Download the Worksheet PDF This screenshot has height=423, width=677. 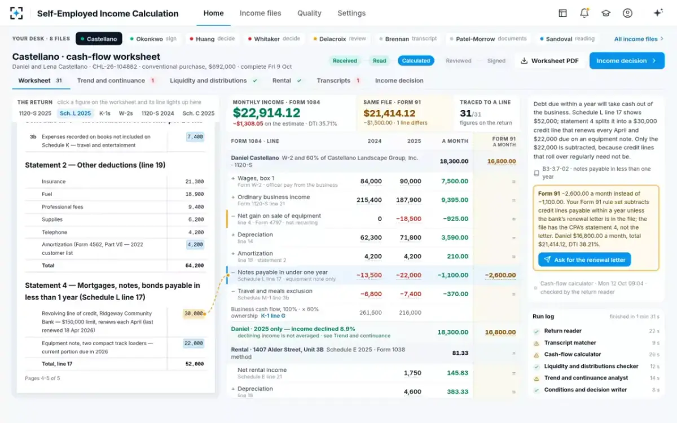tap(549, 61)
